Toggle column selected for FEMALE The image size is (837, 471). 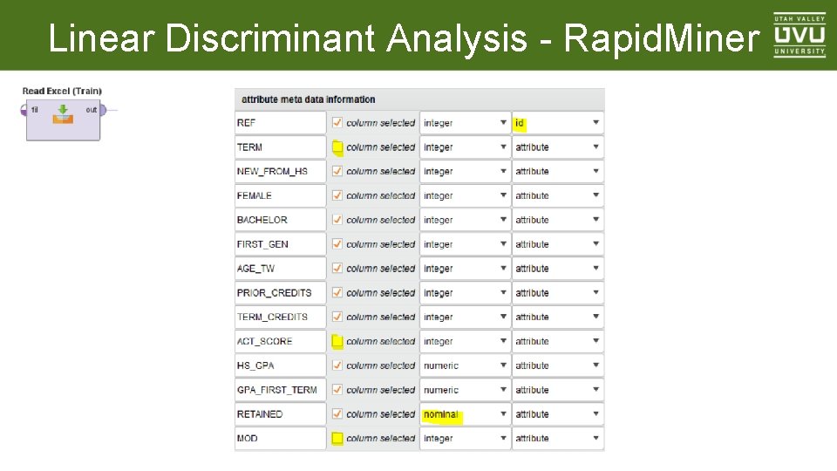(337, 195)
